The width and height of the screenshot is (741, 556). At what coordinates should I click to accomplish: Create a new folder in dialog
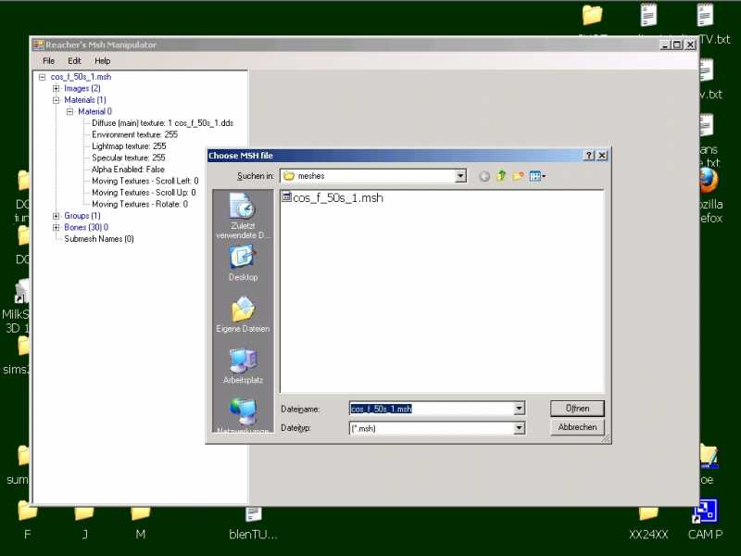click(519, 176)
